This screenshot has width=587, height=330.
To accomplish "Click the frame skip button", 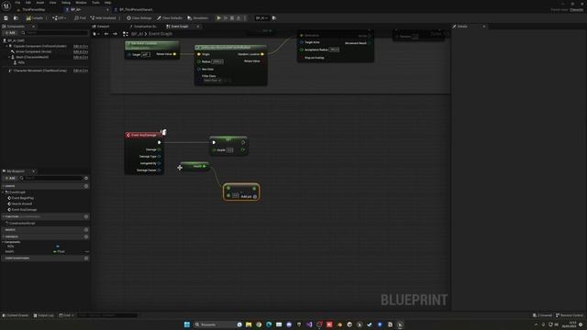I will 226,18.
